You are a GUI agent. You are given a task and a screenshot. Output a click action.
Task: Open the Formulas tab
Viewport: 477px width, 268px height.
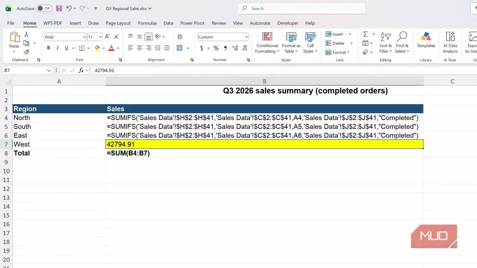point(148,23)
